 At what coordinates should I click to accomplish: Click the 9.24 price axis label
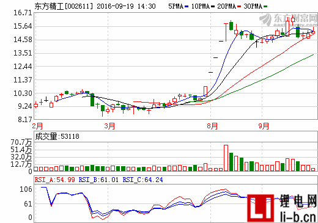(24, 106)
